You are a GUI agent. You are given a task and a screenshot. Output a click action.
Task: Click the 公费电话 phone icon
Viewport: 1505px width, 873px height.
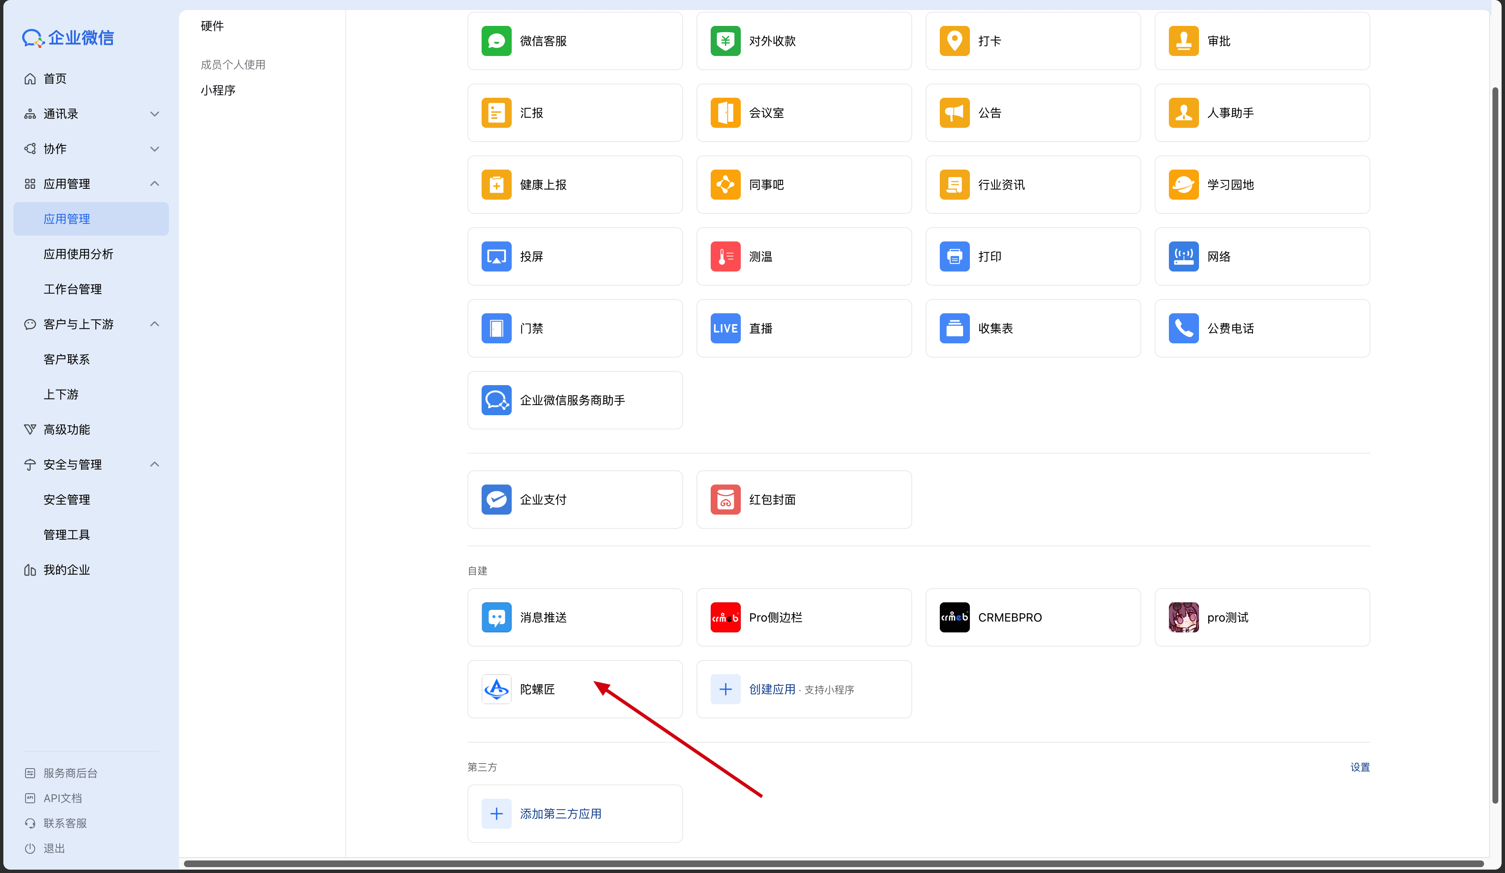[1183, 328]
